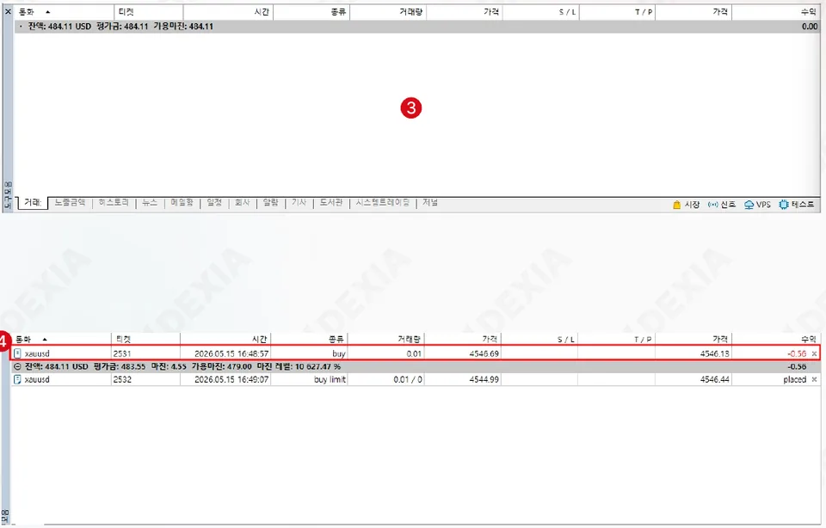The image size is (826, 528).
Task: Open the 저널 tab
Action: [430, 203]
